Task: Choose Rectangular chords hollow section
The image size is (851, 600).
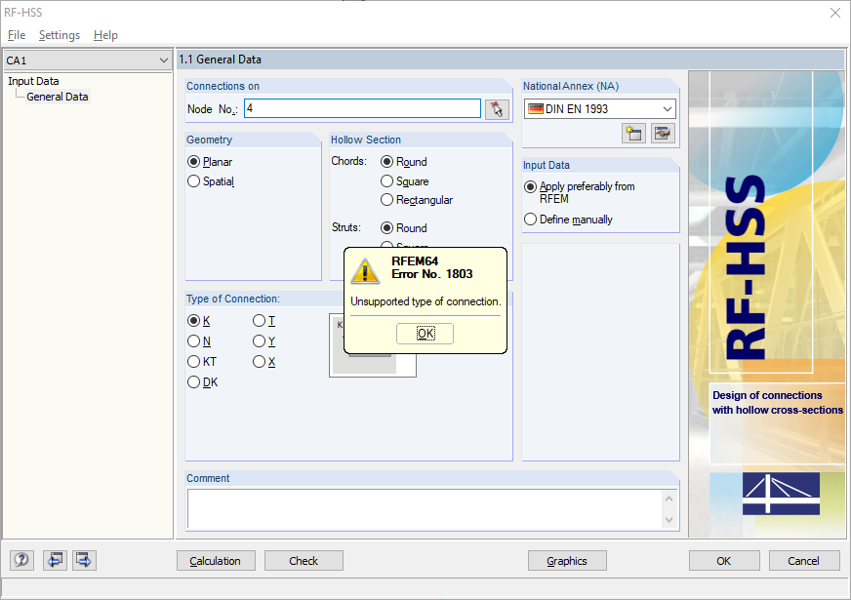Action: [x=386, y=199]
